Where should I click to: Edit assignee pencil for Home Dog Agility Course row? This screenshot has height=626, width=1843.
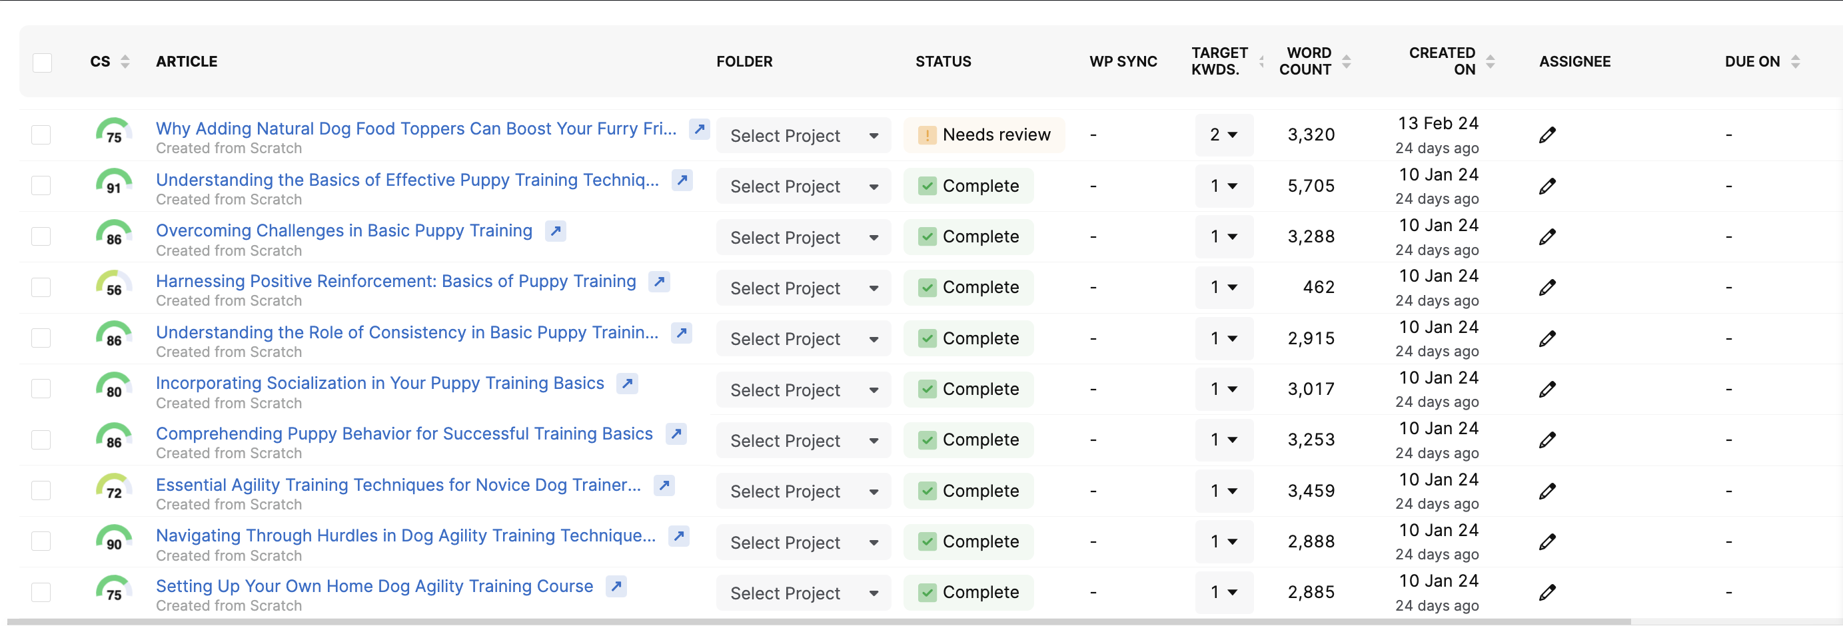[x=1546, y=593]
